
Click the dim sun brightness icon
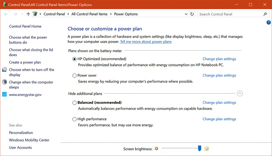point(156,148)
